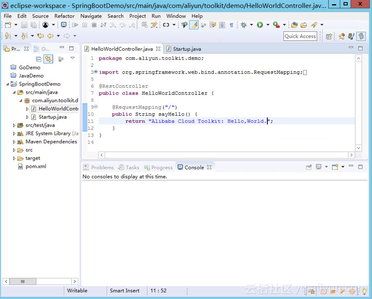Image resolution: width=372 pixels, height=299 pixels.
Task: Switch to the Progress tab
Action: pyautogui.click(x=159, y=167)
